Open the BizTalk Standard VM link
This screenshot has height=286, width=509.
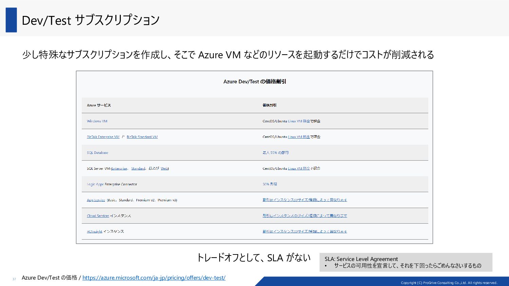pyautogui.click(x=142, y=137)
